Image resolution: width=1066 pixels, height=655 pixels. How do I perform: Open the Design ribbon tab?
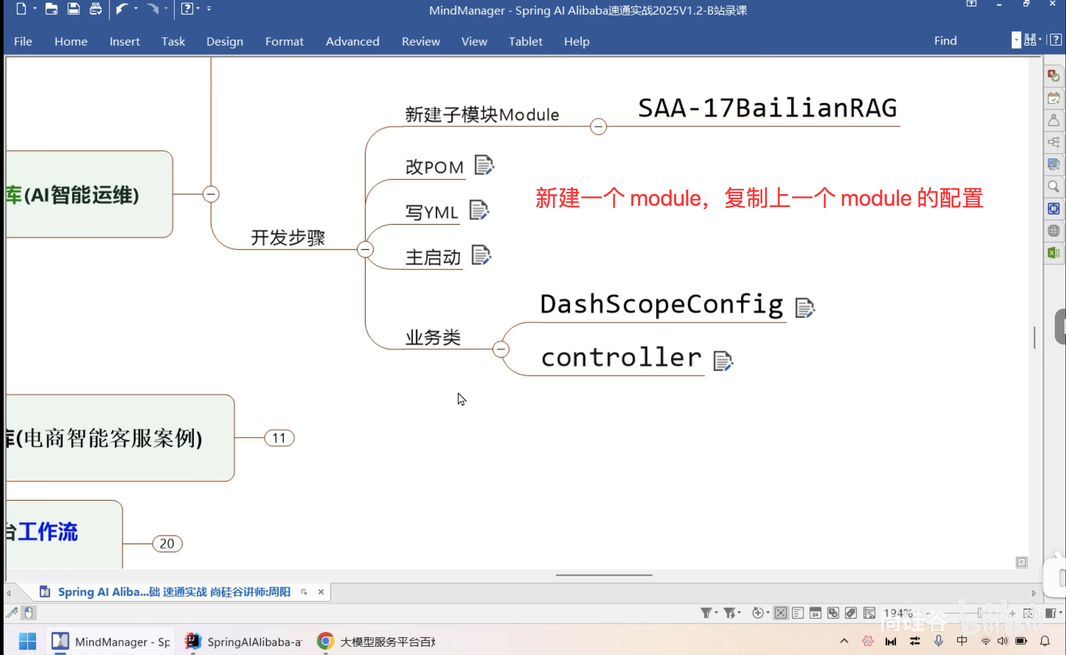[x=225, y=41]
